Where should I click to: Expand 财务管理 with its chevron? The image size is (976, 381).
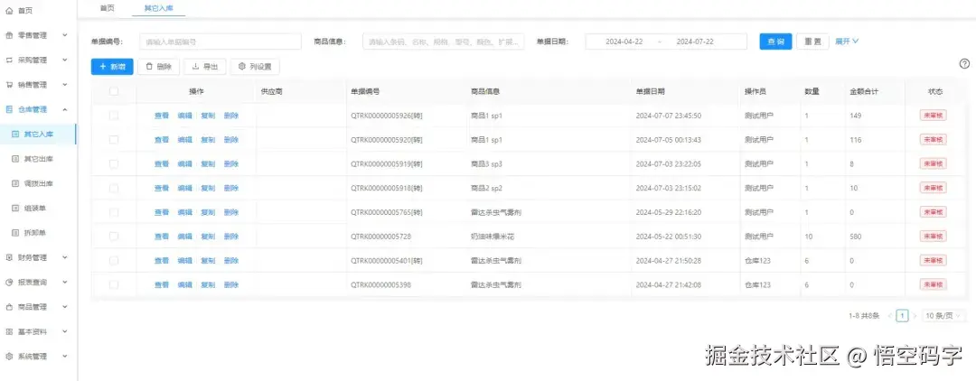[65, 257]
